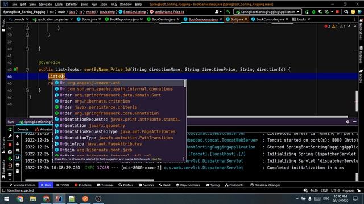The height and width of the screenshot is (204, 364).
Task: Toggle scroll to end of console
Action: tap(18, 158)
